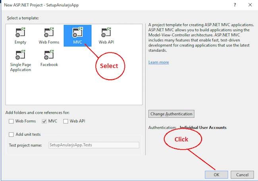Click the Cancel button
The width and height of the screenshot is (258, 181).
point(242,175)
